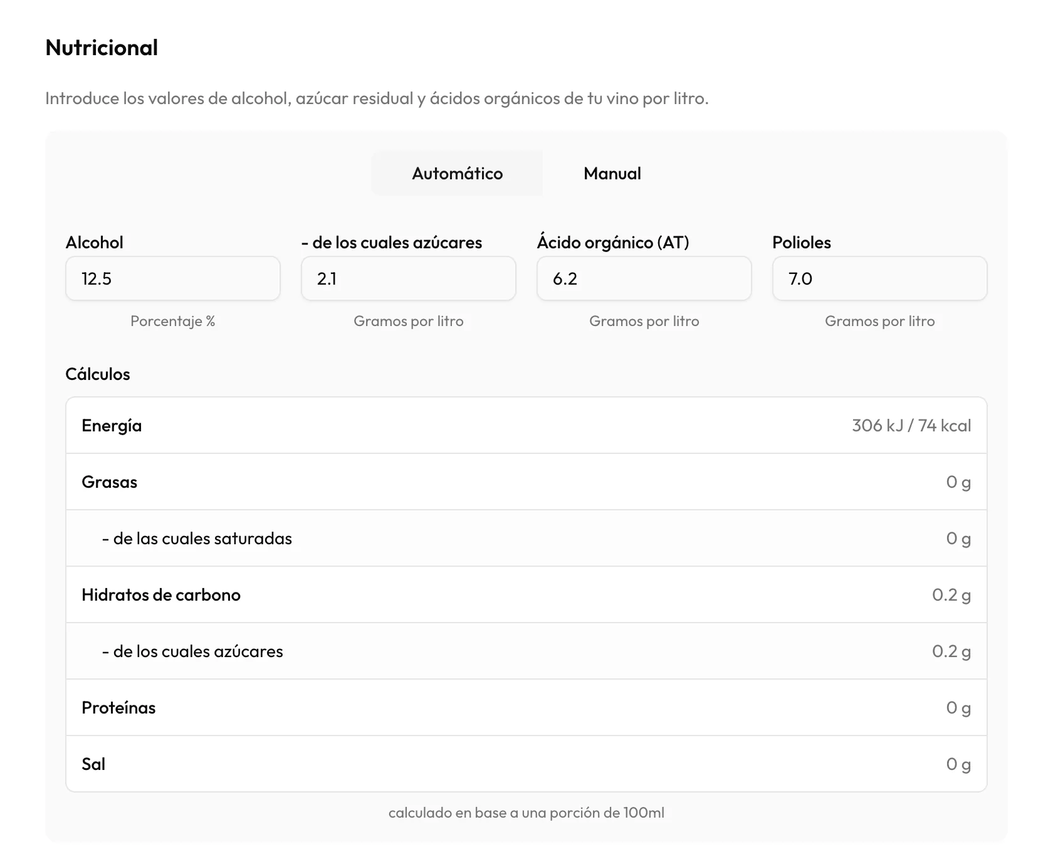Click the 'Ácido orgánico (AT)' field label
This screenshot has height=859, width=1053.
point(613,243)
